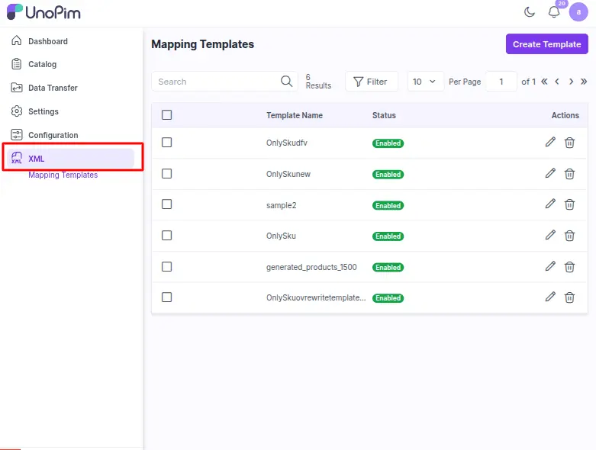Select the OnlySkunew row checkbox

167,174
